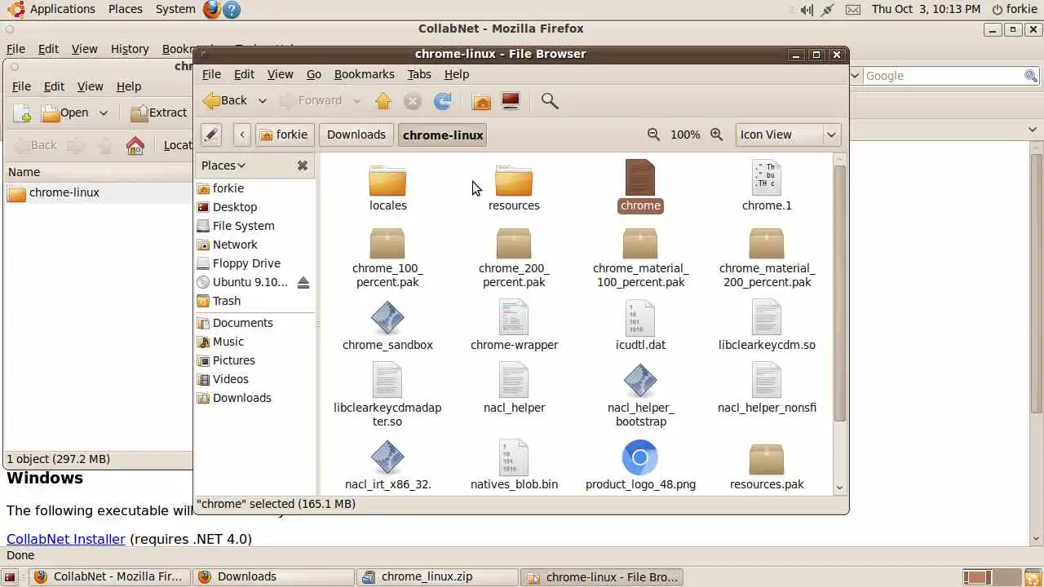Open File menu in File Browser
Viewport: 1044px width, 587px height.
211,74
